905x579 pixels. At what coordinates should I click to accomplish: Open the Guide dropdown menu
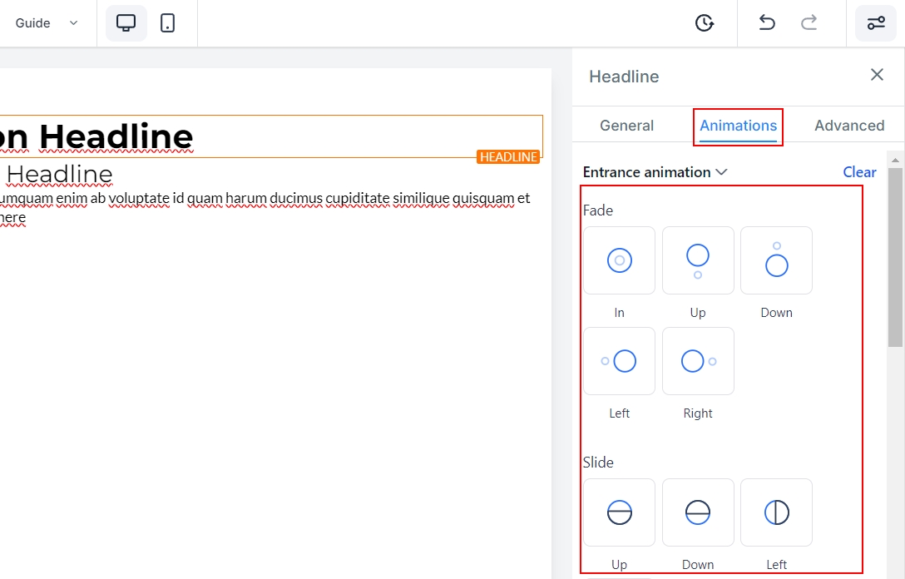[47, 23]
